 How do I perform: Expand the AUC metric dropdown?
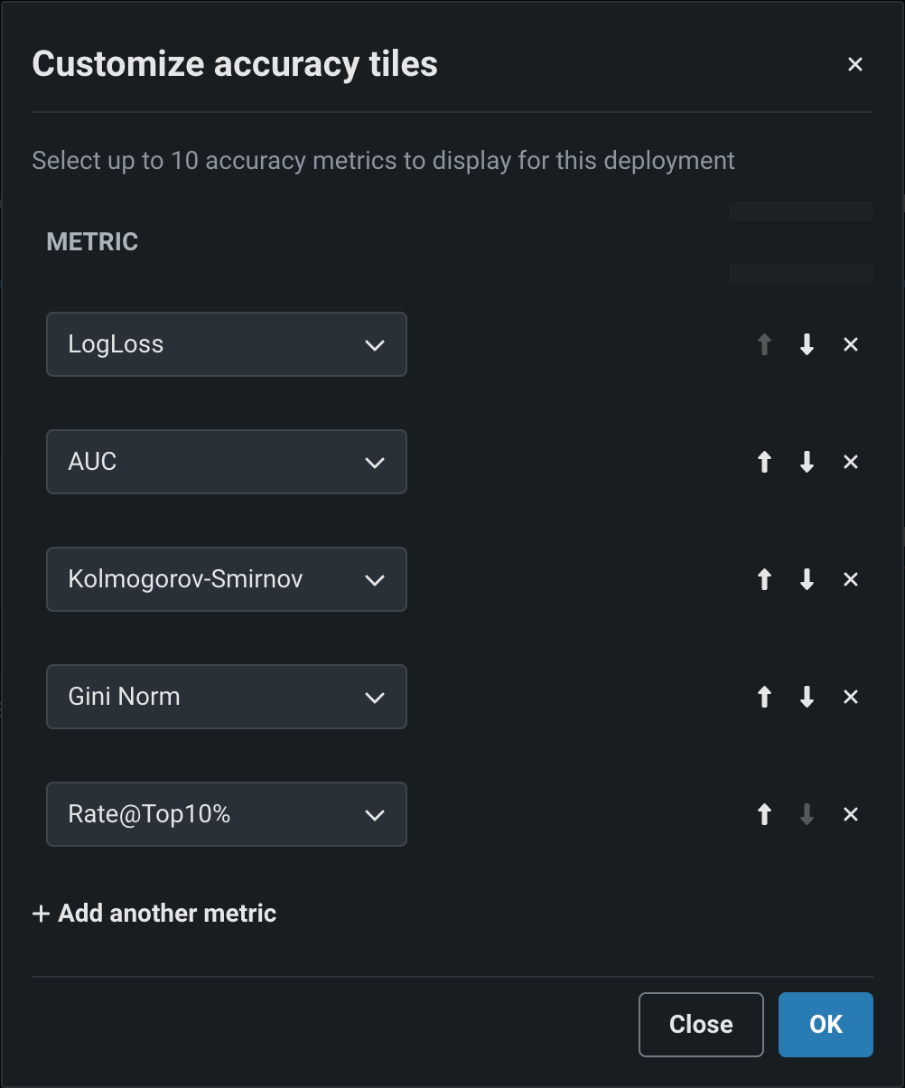227,462
